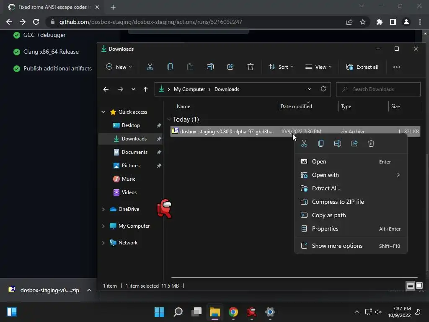Share this page from address bar
Viewport: 429px width, 322px height.
349,22
